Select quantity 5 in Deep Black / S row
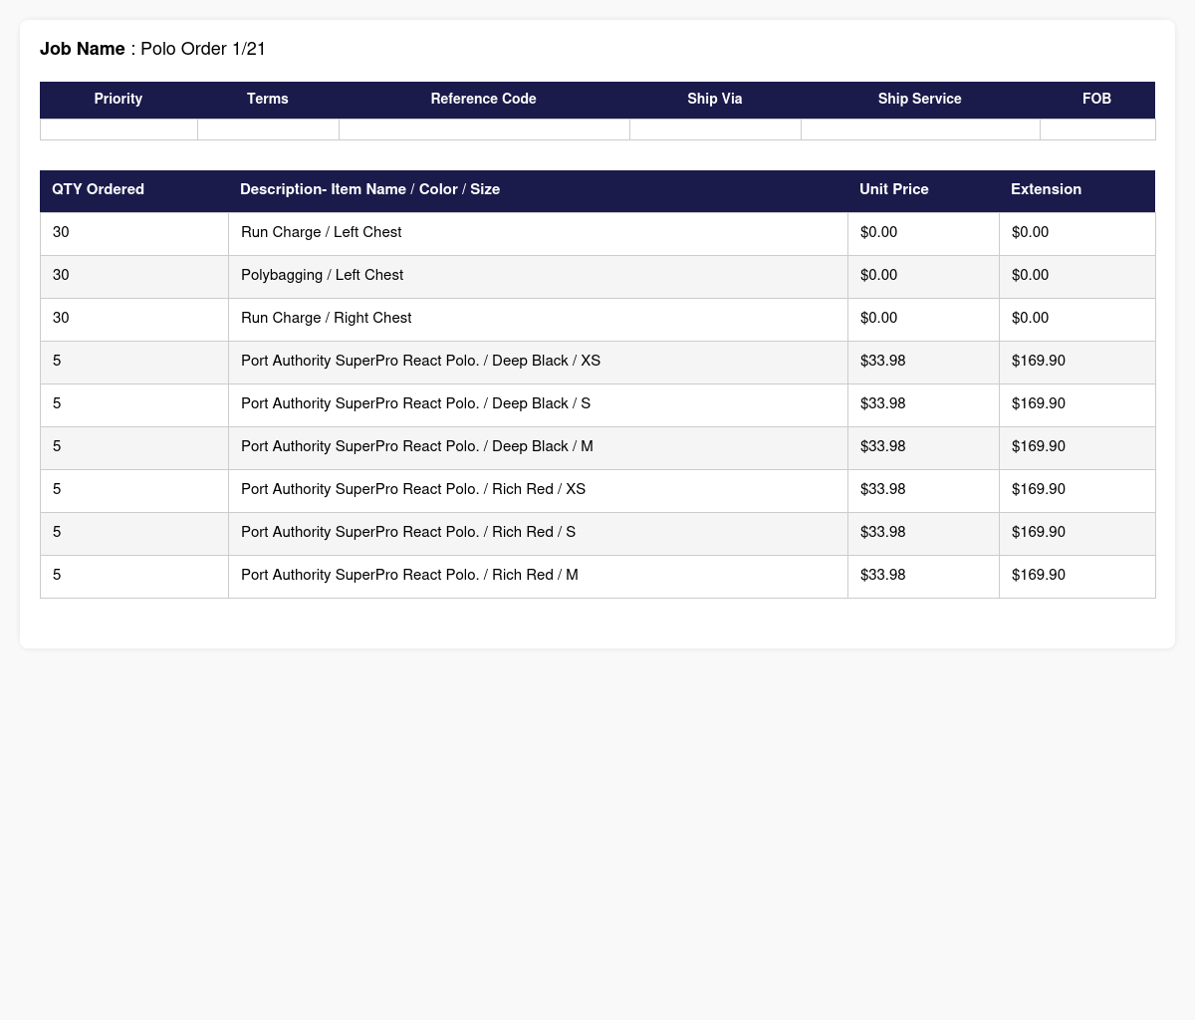 pyautogui.click(x=57, y=403)
